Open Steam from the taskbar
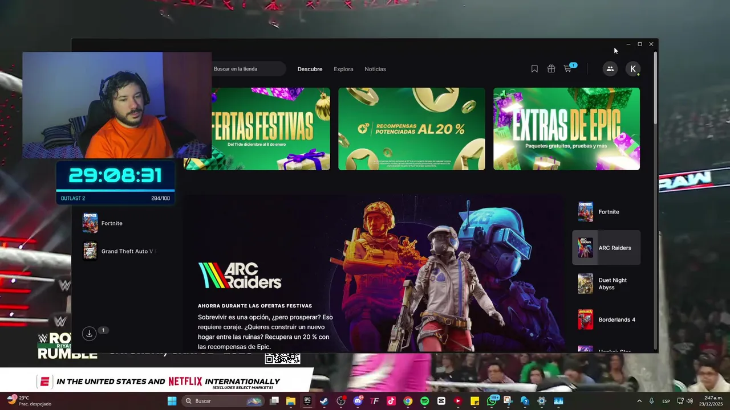The height and width of the screenshot is (410, 730). coord(324,401)
